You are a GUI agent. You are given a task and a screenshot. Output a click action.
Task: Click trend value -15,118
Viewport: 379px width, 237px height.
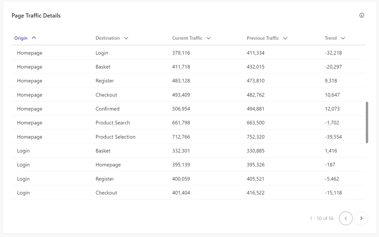333,193
